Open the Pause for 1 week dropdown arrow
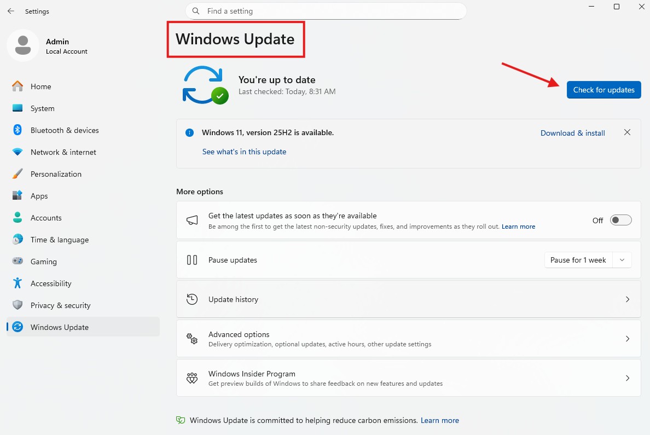 [622, 260]
